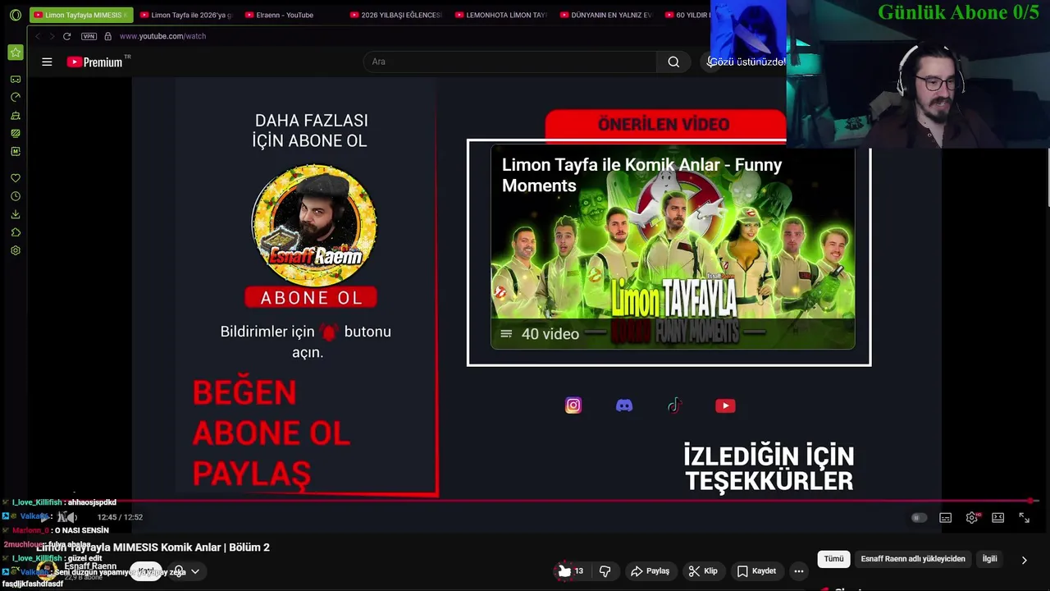Open the Opera GX main menu logo
Image resolution: width=1050 pixels, height=591 pixels.
pos(15,15)
